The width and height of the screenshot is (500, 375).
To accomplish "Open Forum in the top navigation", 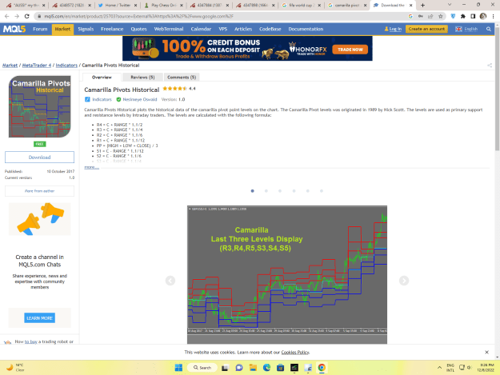I will point(40,29).
